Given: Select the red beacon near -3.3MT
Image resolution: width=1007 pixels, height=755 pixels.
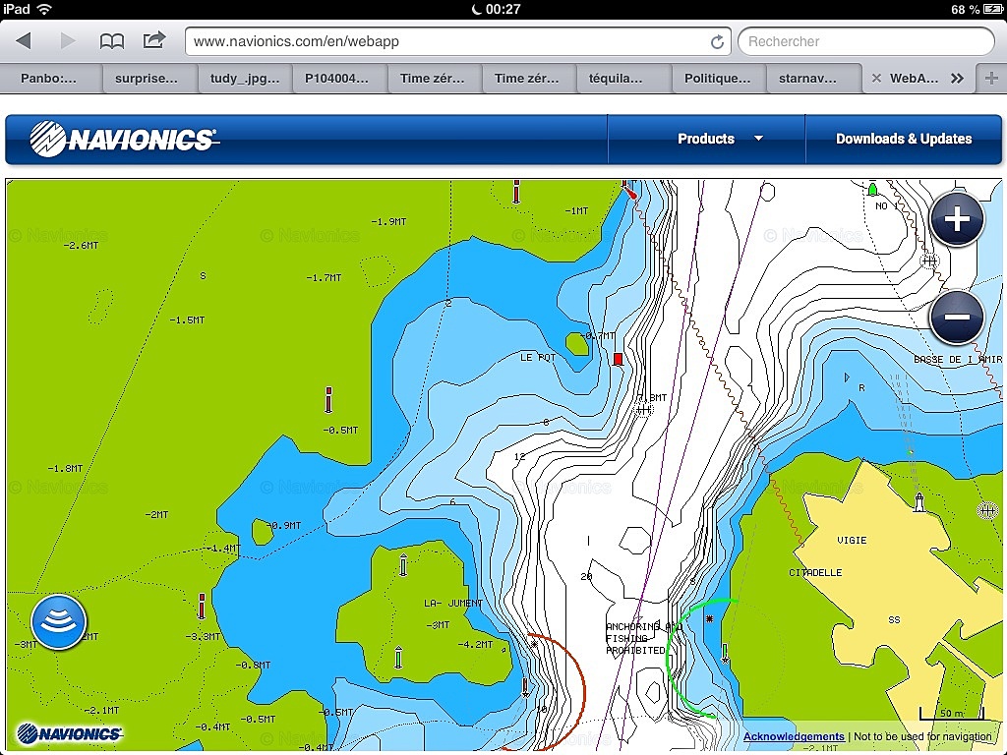Looking at the screenshot, I should click(x=202, y=606).
